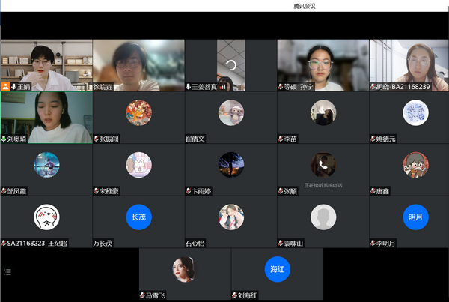Click the cartoon avatar of SA21168223_王纪超
449x302 pixels.
[46, 217]
